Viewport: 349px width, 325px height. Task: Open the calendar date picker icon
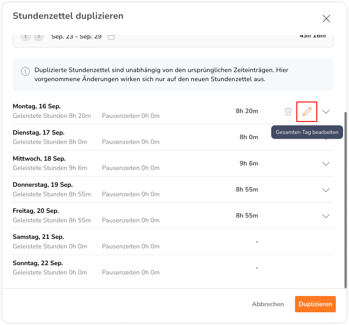point(111,37)
